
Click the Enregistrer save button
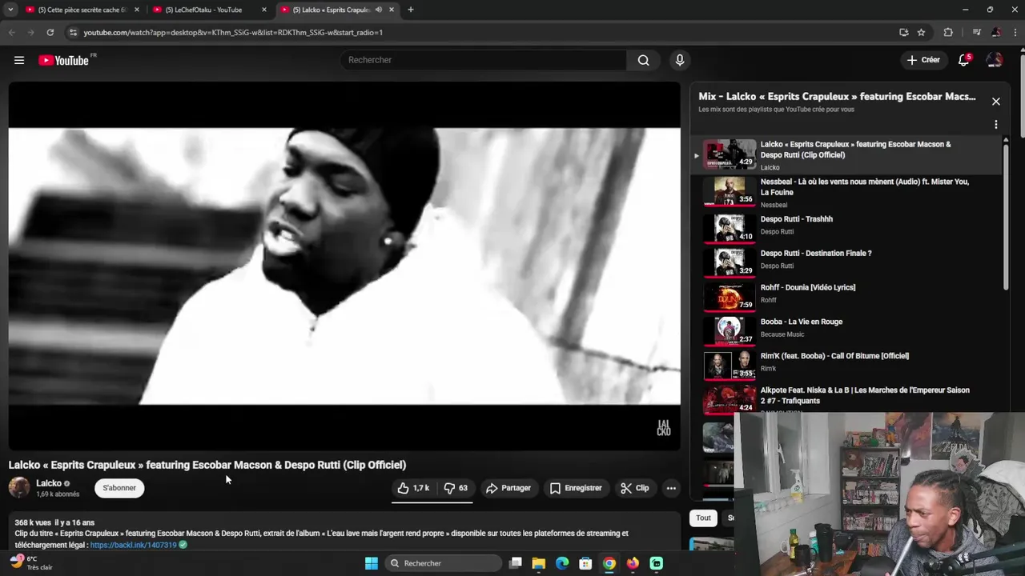(576, 488)
